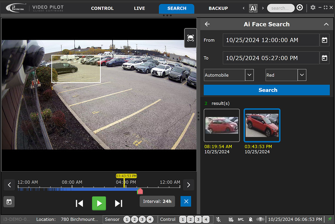
Task: Open the Red color filter dropdown
Action: click(302, 75)
